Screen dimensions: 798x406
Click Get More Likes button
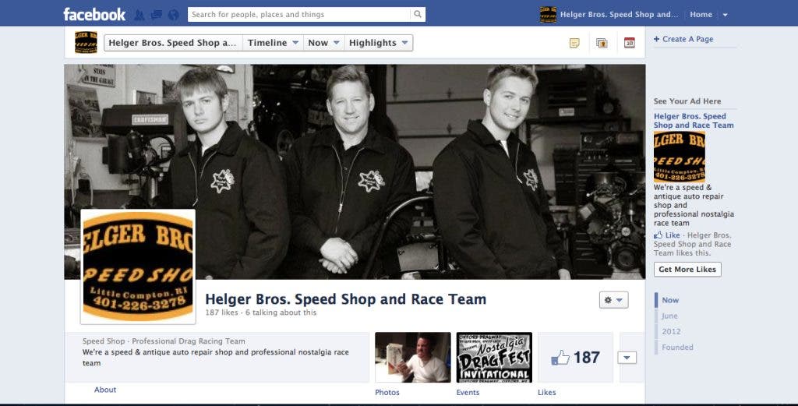[x=687, y=269]
